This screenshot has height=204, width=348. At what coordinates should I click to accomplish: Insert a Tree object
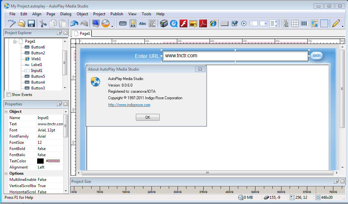[x=285, y=23]
